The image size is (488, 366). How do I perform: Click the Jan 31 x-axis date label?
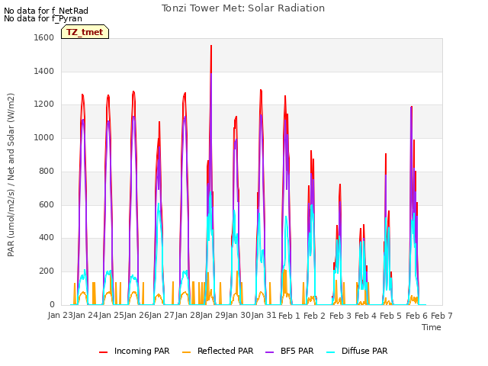click(264, 316)
